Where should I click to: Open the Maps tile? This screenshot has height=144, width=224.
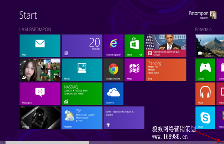click(x=134, y=70)
